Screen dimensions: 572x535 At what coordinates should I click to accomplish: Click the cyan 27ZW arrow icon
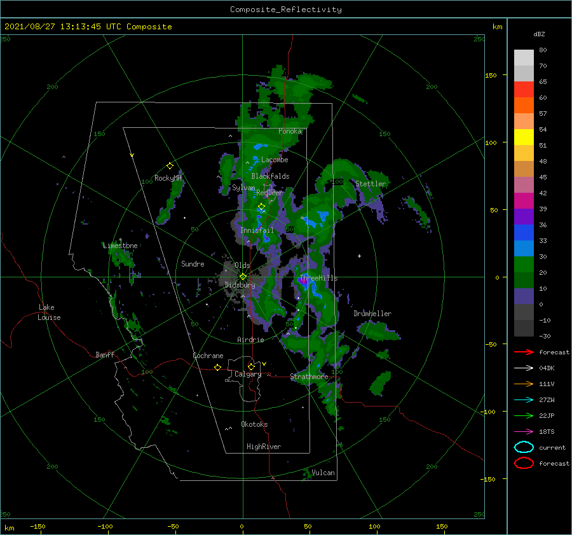[524, 400]
